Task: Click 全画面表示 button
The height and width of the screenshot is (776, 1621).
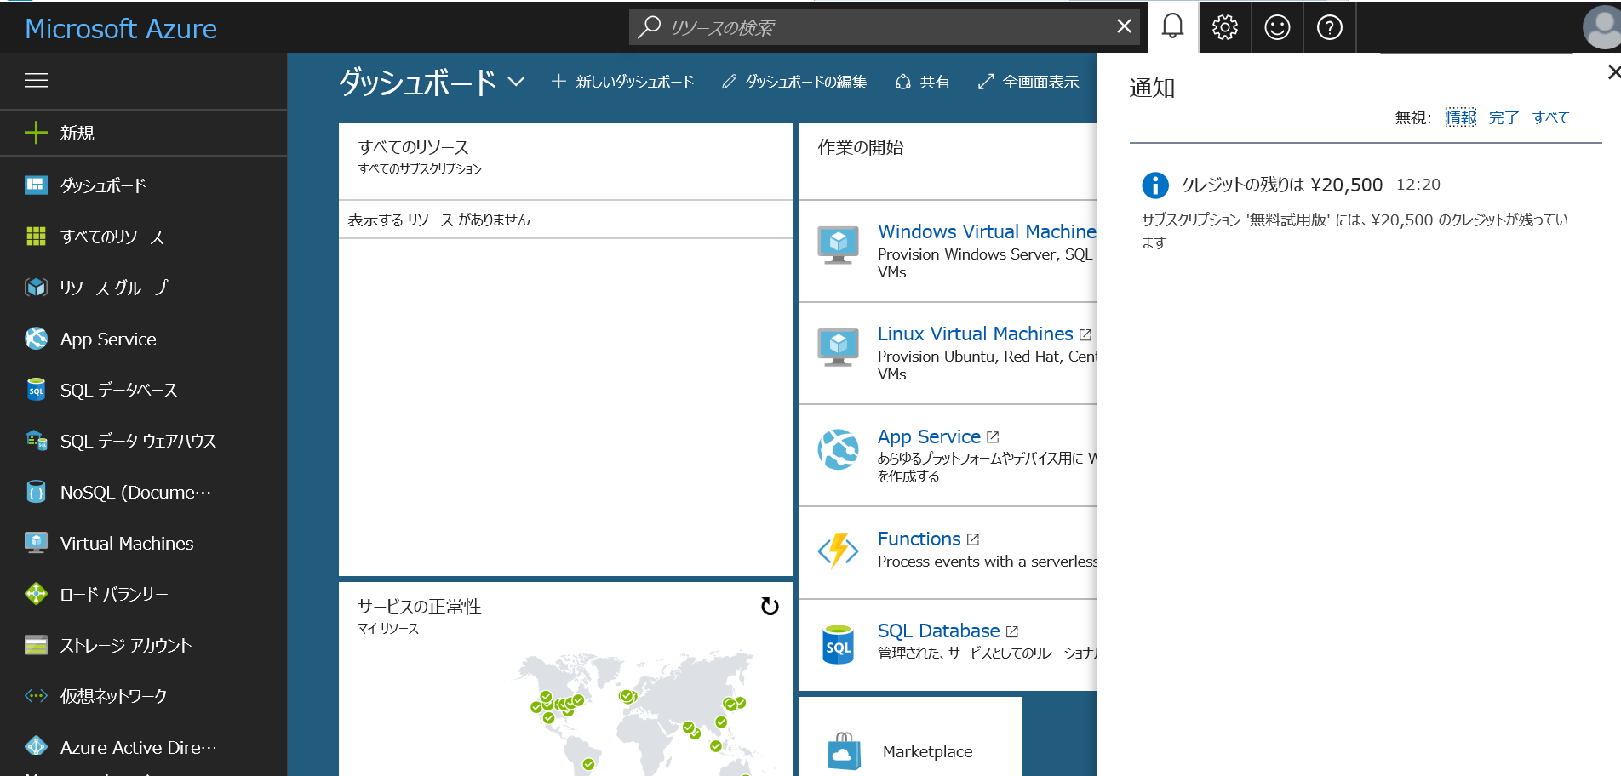Action: click(x=1028, y=82)
